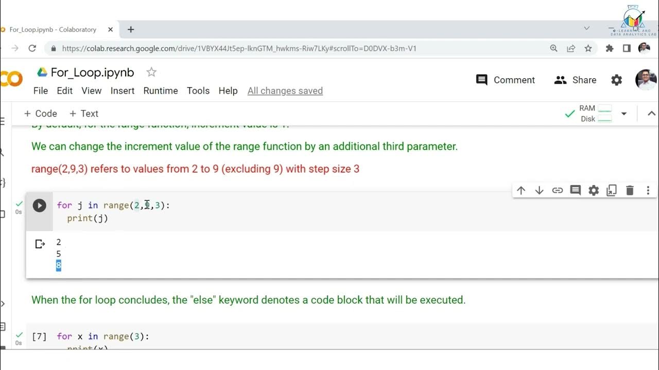Screen dimensions: 659x370
Task: Open cell more options menu
Action: pyautogui.click(x=648, y=191)
